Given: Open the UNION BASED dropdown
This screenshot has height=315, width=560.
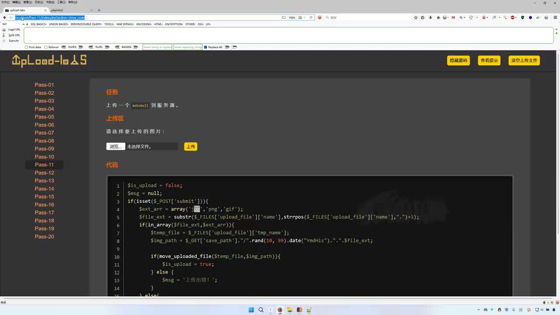Looking at the screenshot, I should tap(59, 24).
